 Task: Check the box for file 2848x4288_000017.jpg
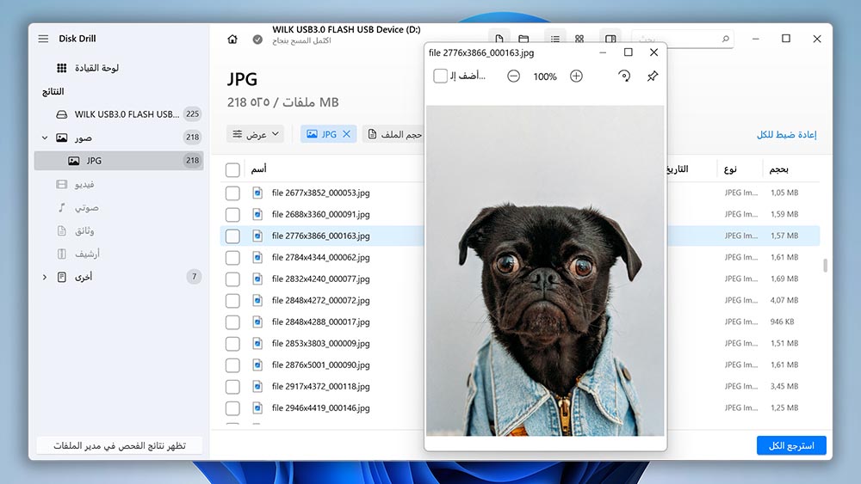point(232,322)
